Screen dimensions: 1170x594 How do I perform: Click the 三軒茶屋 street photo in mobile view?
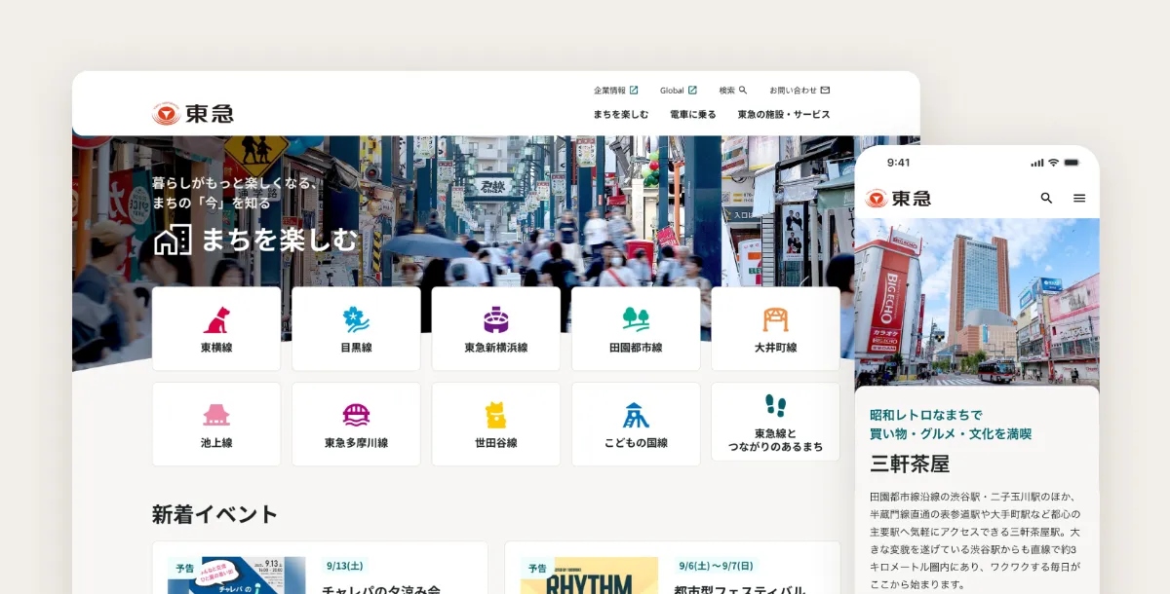pos(977,301)
